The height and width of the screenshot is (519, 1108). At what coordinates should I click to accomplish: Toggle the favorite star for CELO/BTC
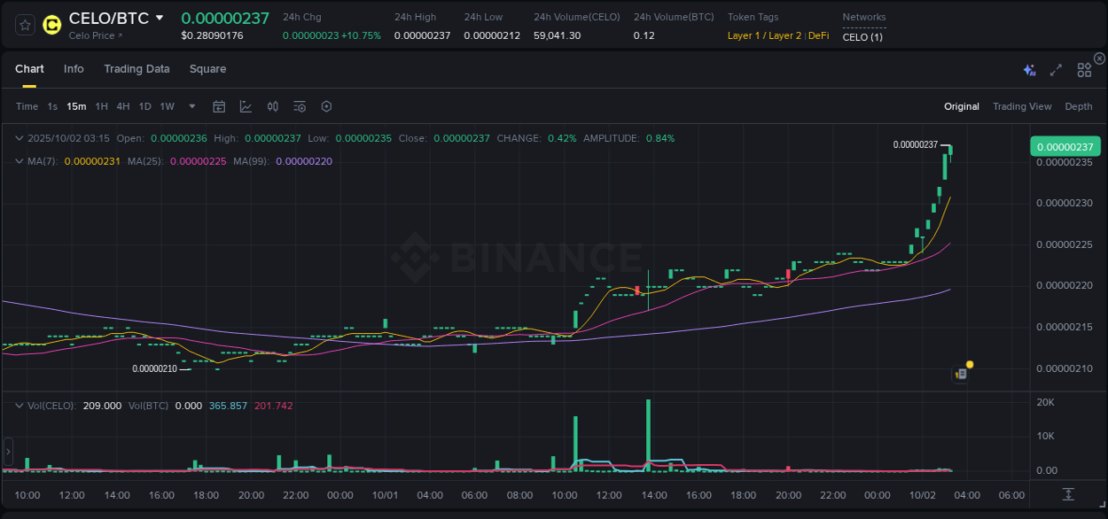click(x=24, y=25)
